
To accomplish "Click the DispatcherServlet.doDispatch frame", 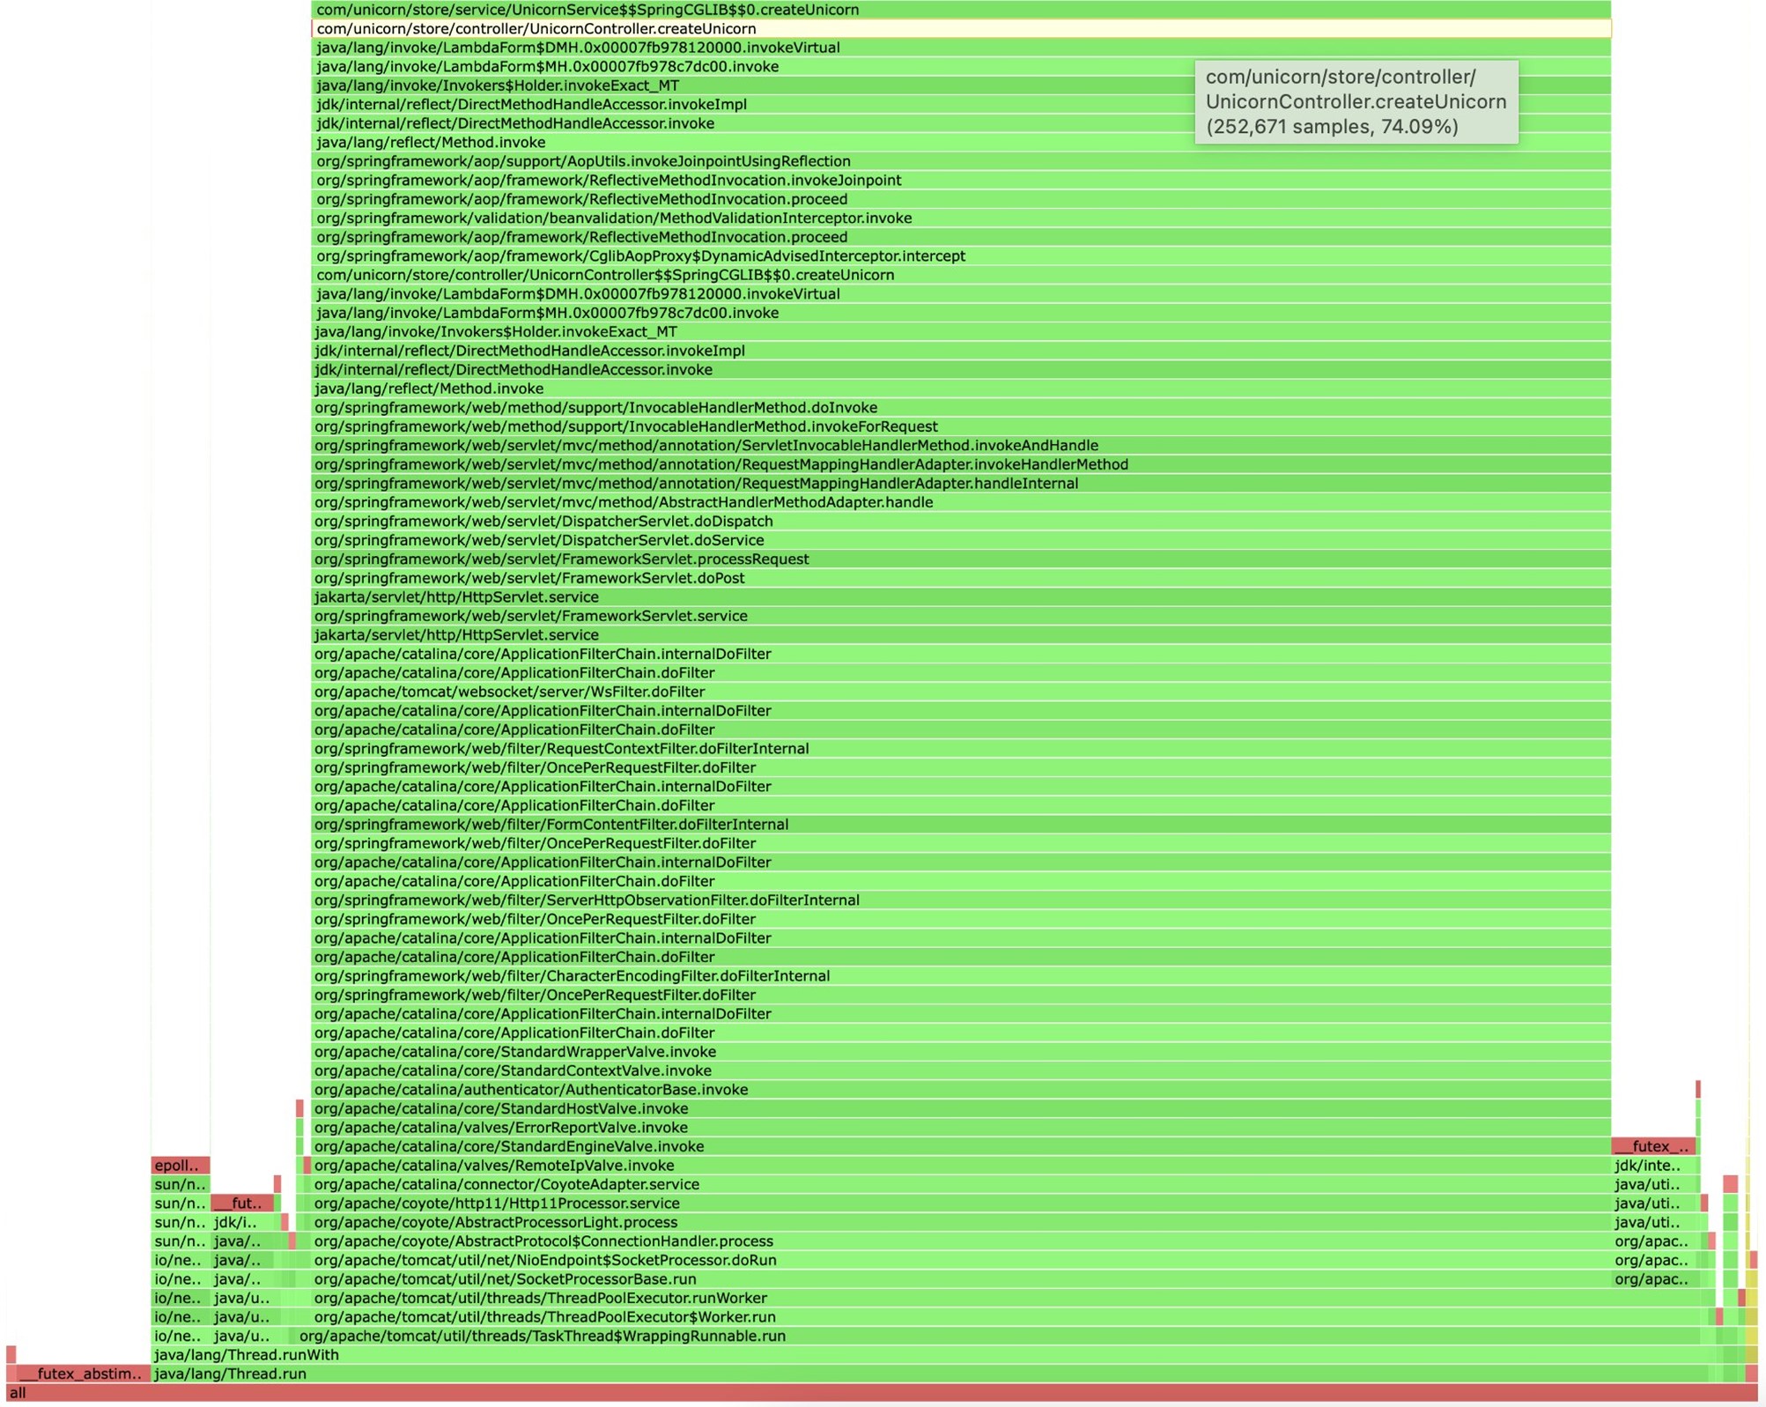I will [x=961, y=522].
